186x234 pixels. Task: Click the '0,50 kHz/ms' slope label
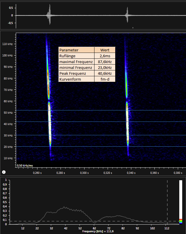tap(25, 165)
